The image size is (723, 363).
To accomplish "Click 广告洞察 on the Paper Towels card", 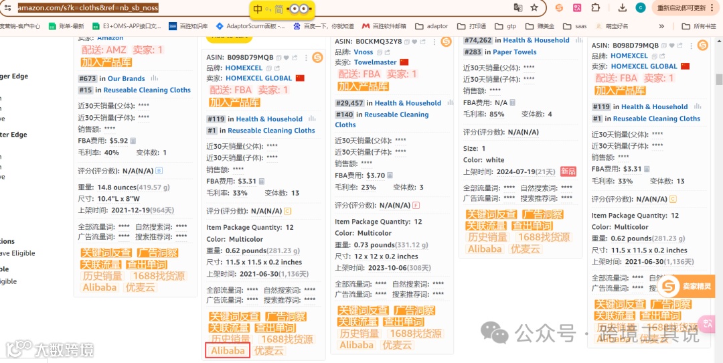I will (x=543, y=214).
